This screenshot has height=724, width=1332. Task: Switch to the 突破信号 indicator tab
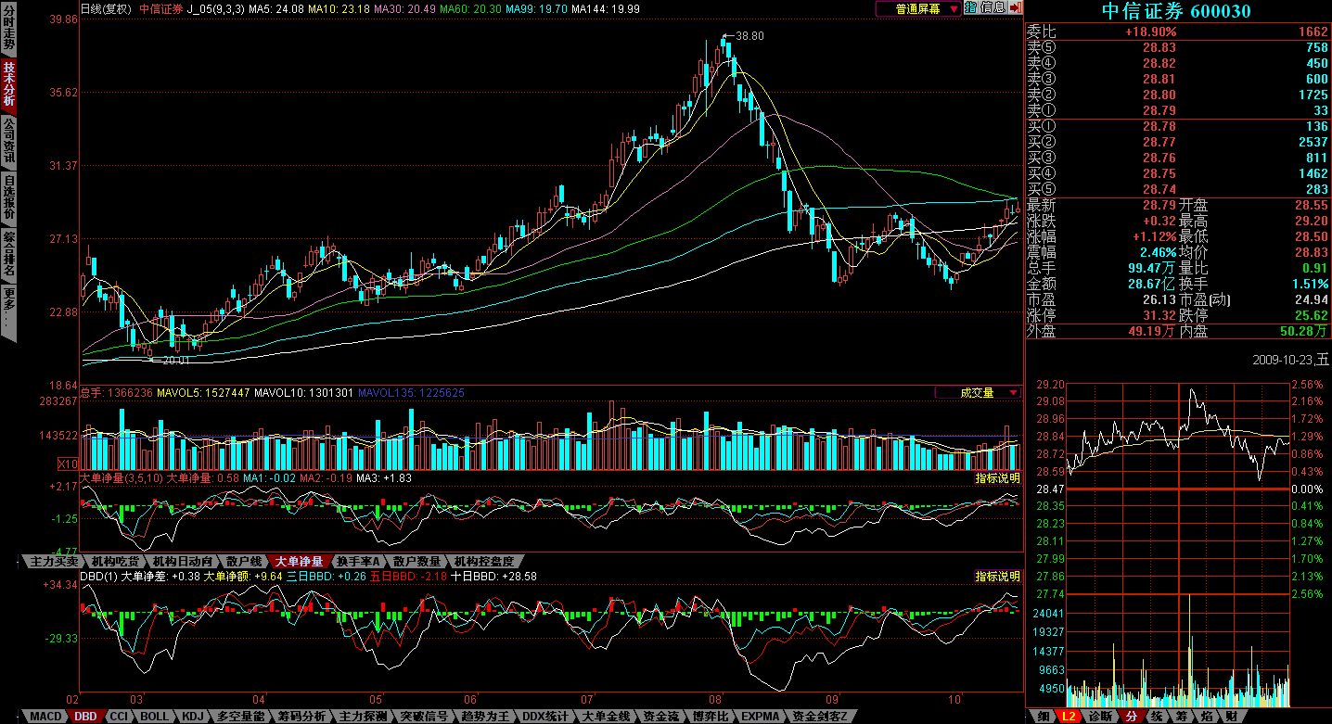(424, 717)
